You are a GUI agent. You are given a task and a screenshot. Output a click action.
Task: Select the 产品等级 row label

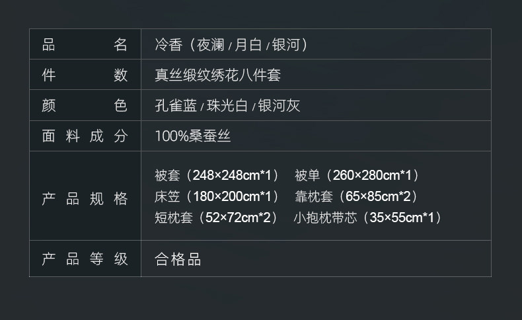[85, 259]
